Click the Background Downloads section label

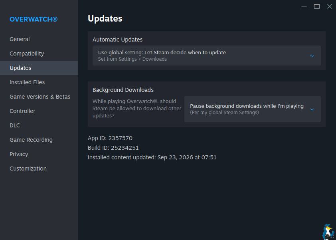coord(123,90)
